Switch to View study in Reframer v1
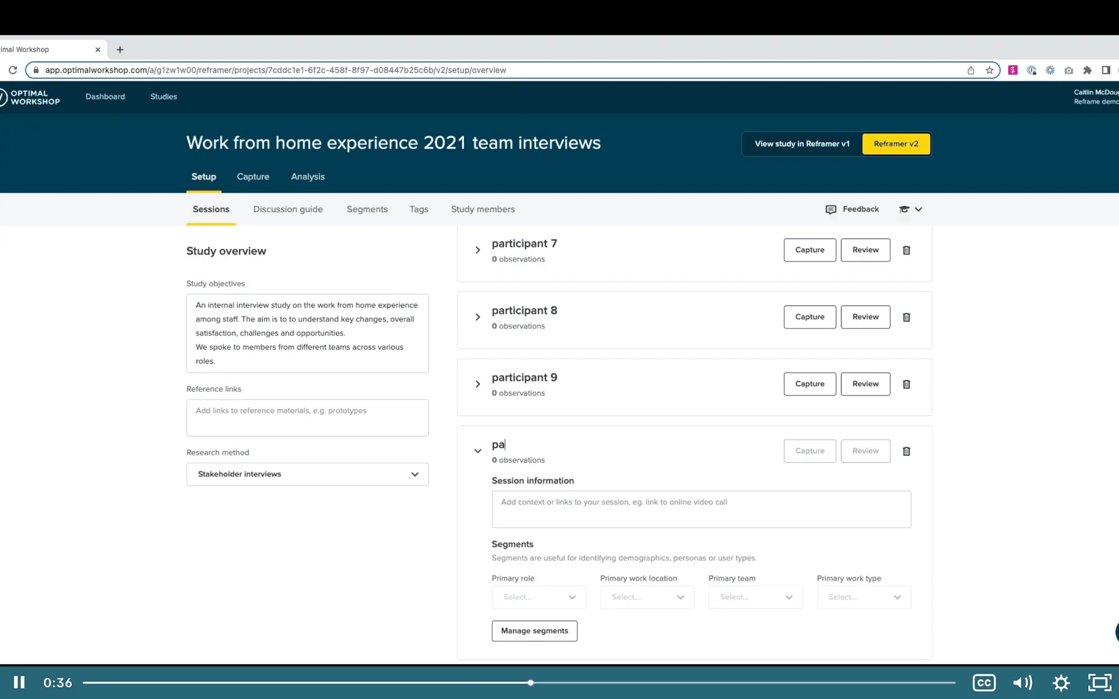The height and width of the screenshot is (699, 1119). point(802,144)
